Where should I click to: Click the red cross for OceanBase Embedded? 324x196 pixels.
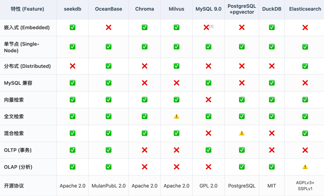pos(108,28)
